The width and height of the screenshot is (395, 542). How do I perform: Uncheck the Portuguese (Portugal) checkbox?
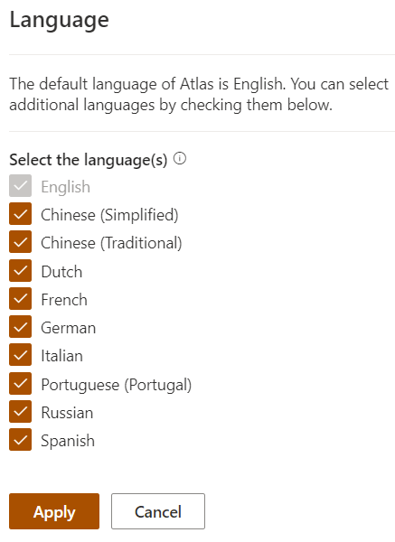(21, 384)
